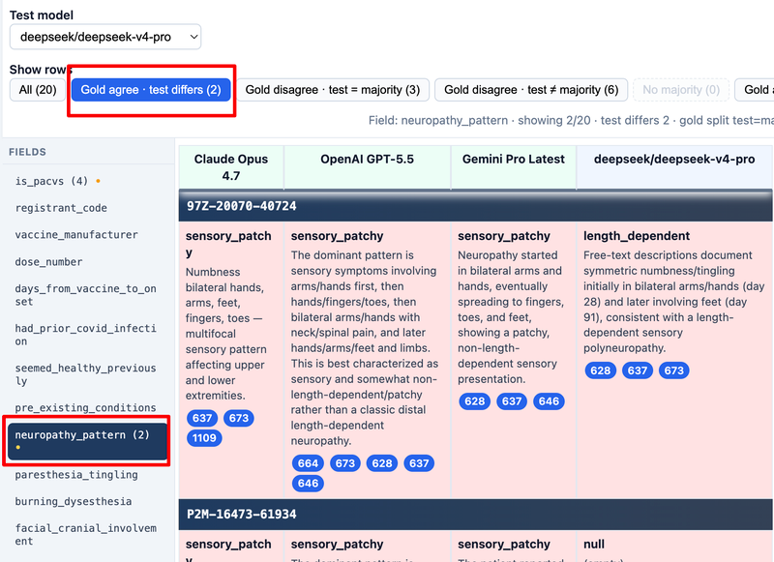This screenshot has height=562, width=774.
Task: Open citation 637 in deepseek column
Action: (x=638, y=370)
